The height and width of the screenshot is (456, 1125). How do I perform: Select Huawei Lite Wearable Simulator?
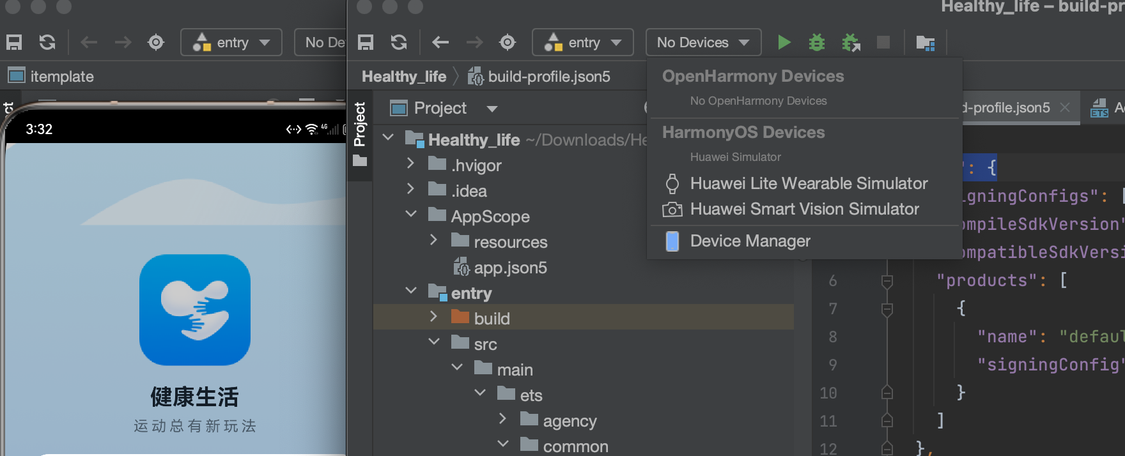[x=804, y=184]
